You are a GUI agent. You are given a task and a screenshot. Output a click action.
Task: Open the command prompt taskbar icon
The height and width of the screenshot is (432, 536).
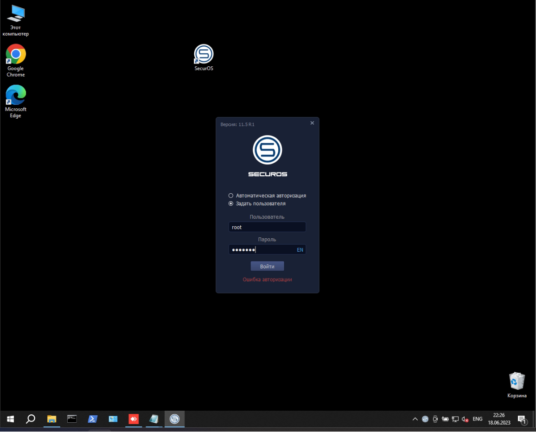coord(72,419)
